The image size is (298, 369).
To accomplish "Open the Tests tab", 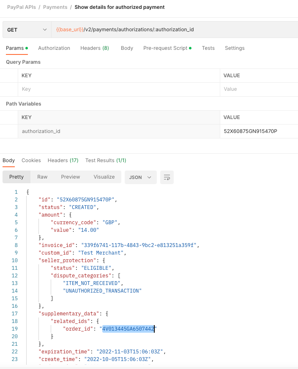I will click(208, 48).
